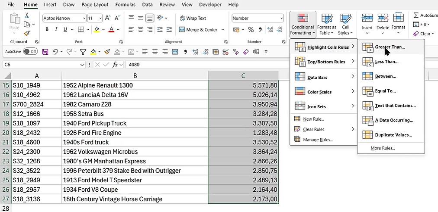Click the Undo arrow in quick access toolbar
Screen dimensions: 438x212
55,51
